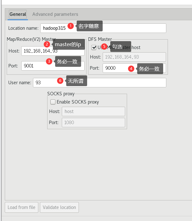
Task: Click the 'User name:' label
Action: 20,83
